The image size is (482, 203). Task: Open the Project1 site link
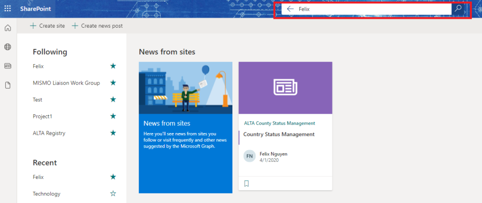(x=42, y=116)
